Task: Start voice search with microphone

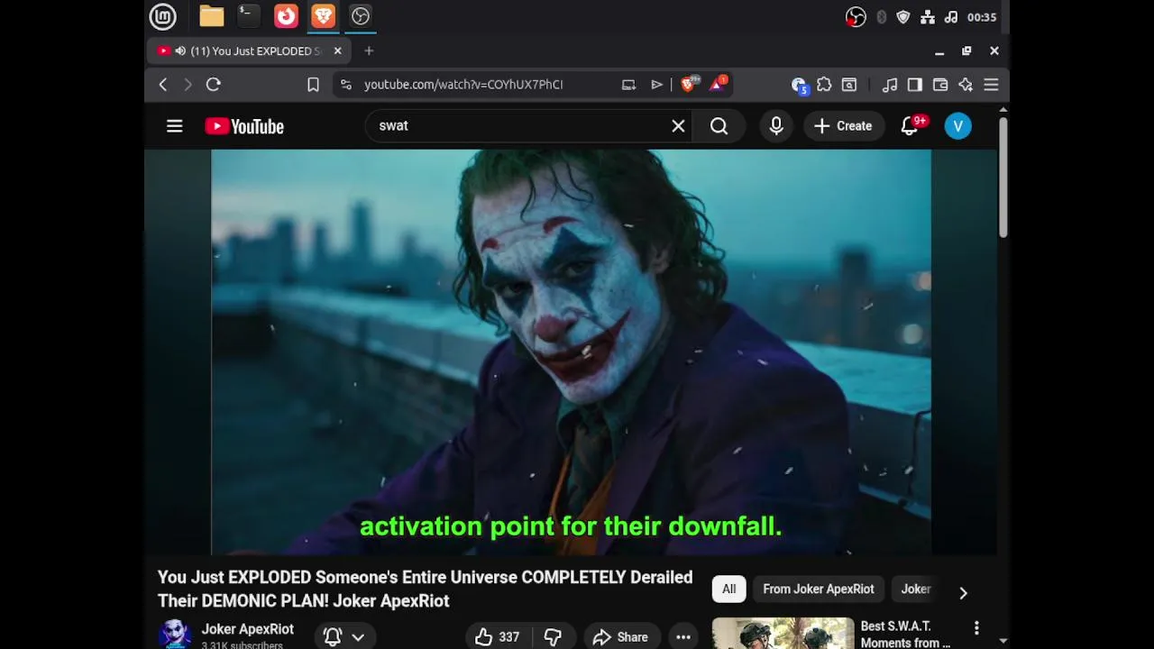Action: [776, 126]
